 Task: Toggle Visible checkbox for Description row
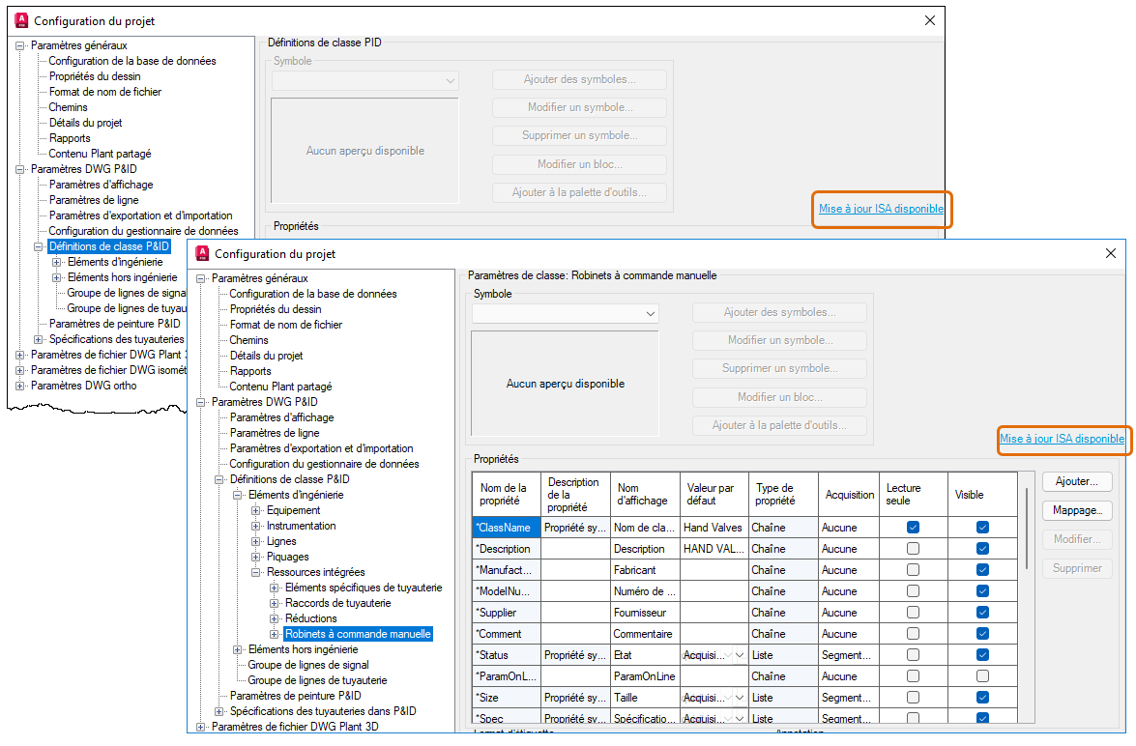[x=982, y=549]
